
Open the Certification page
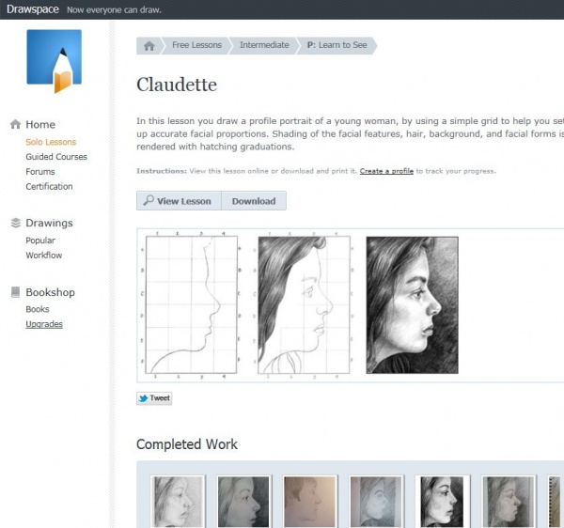(49, 186)
